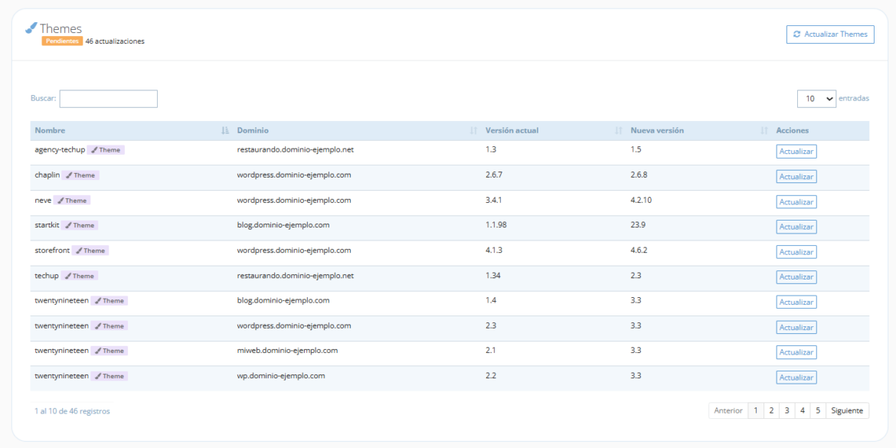Go to page 2 of the table
Screen dimensions: 896x448
(771, 410)
